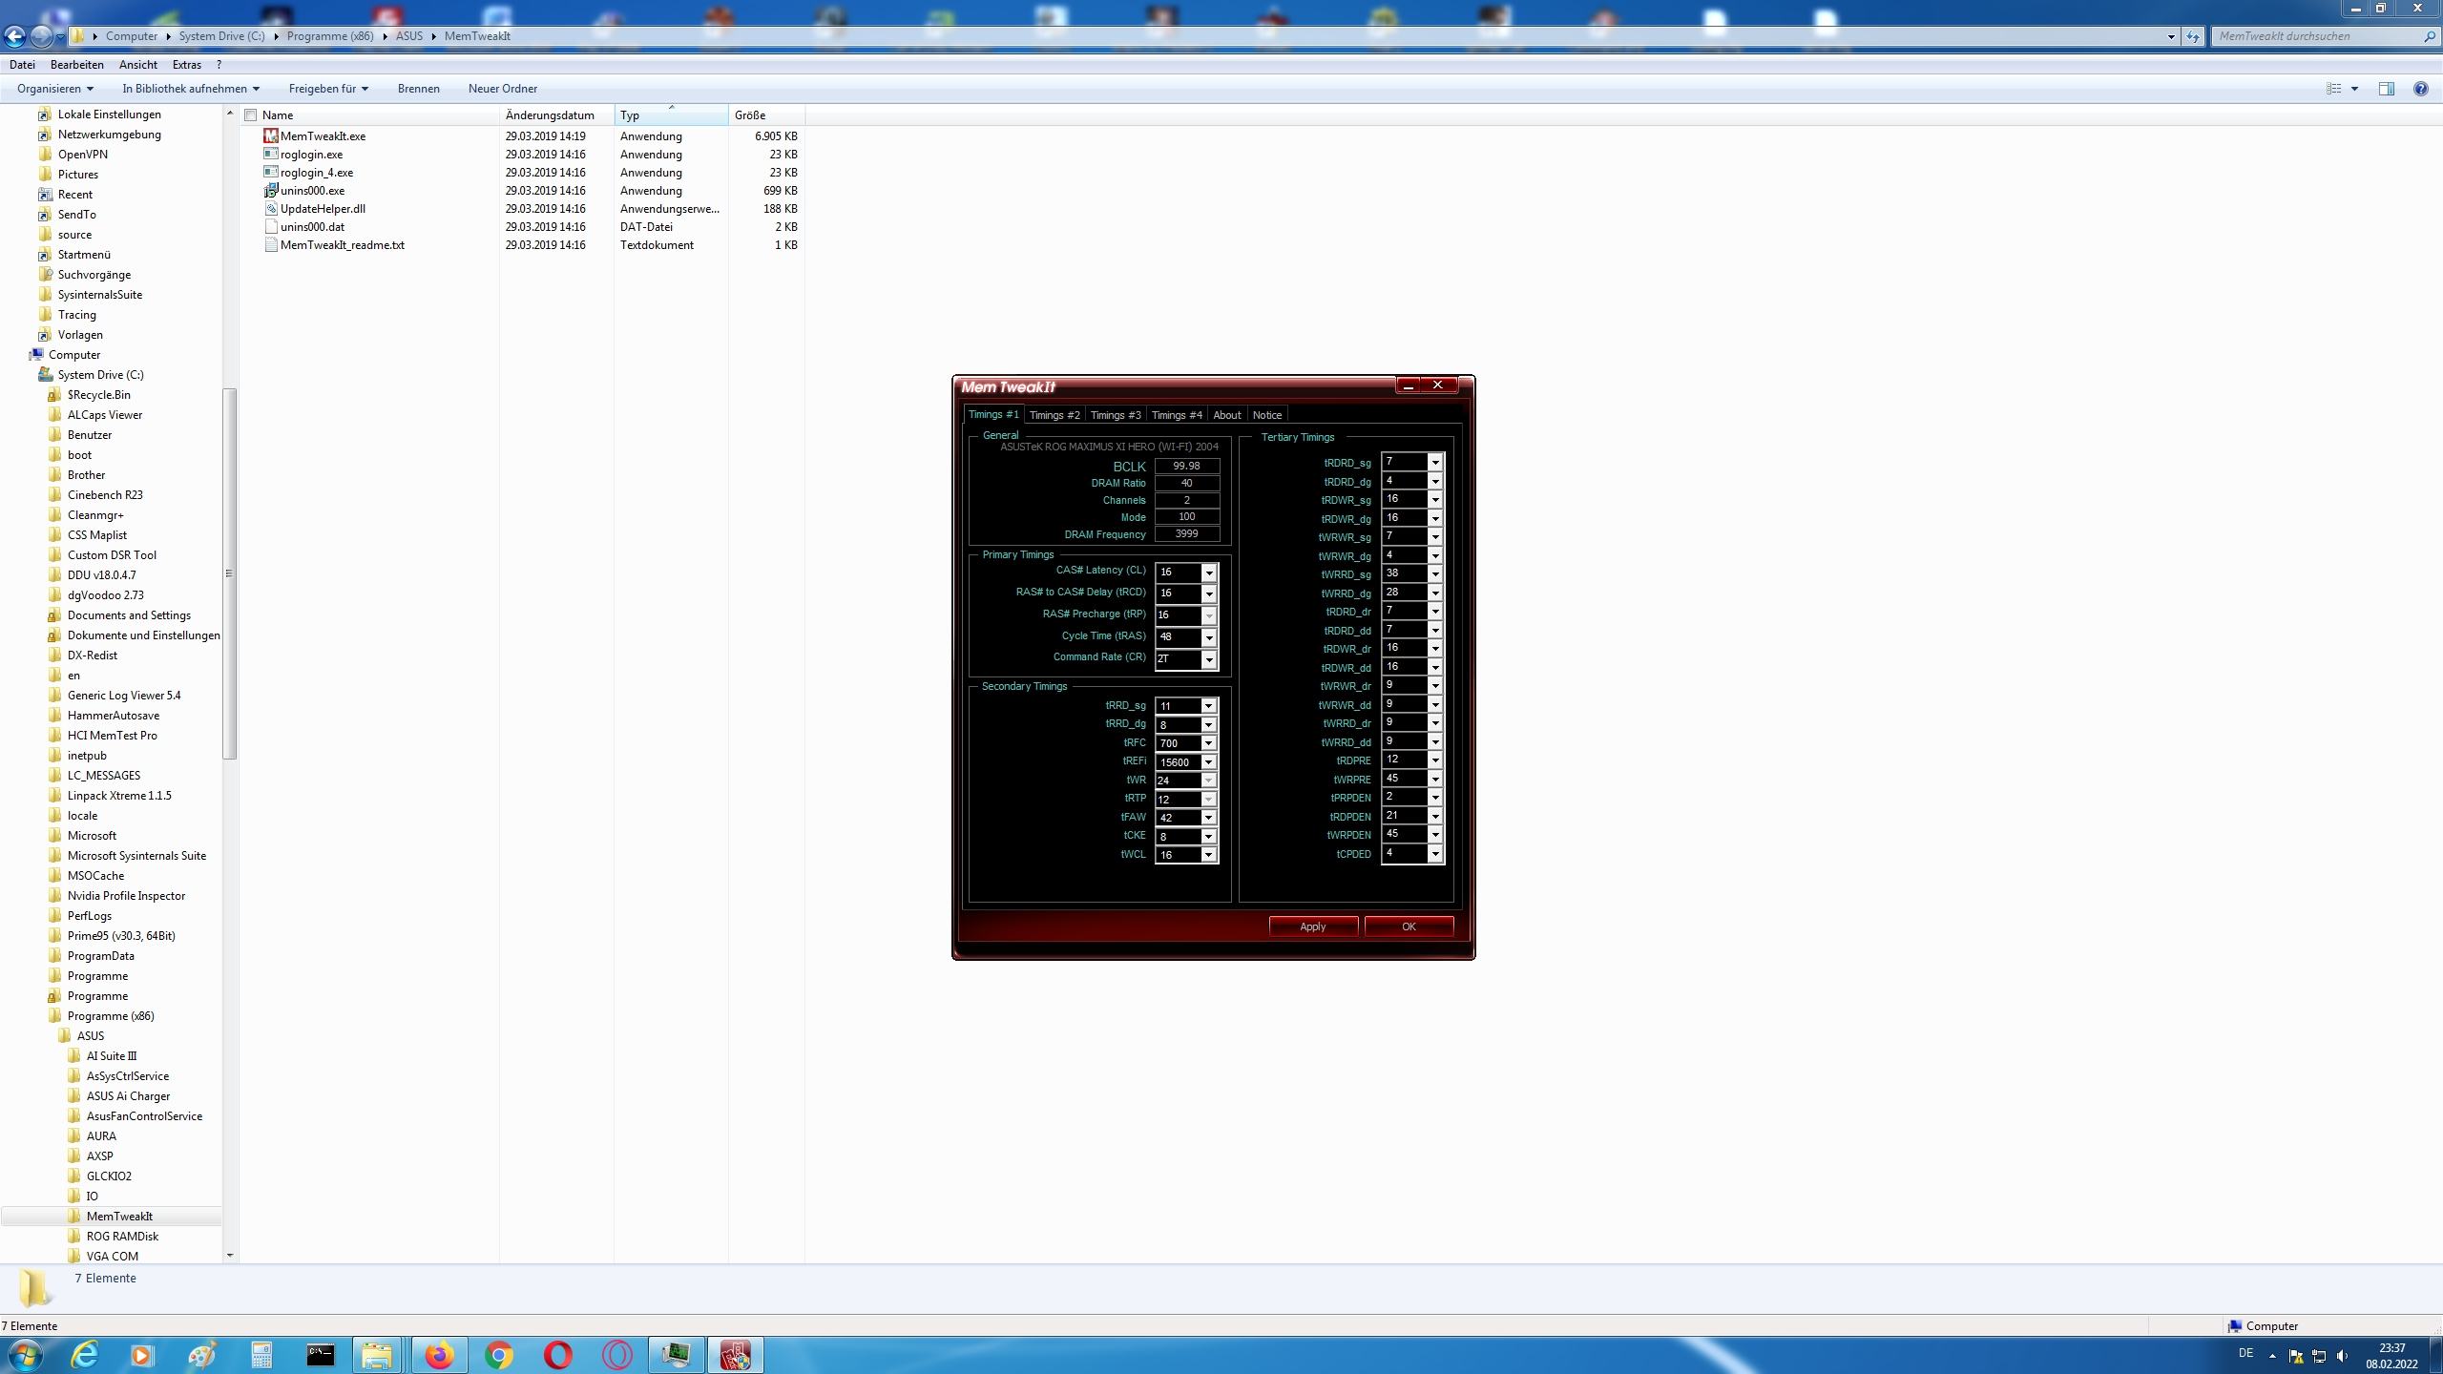Sort by the Änderungsdatum column header
Viewport: 2443px width, 1374px height.
coord(556,115)
